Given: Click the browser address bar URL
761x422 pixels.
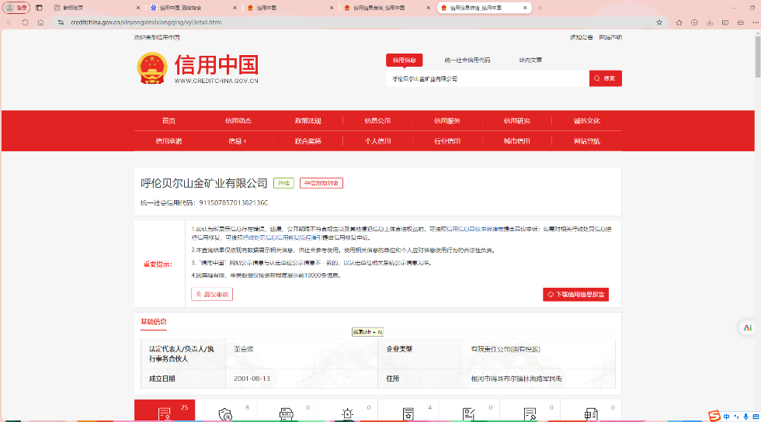Looking at the screenshot, I should pos(146,22).
